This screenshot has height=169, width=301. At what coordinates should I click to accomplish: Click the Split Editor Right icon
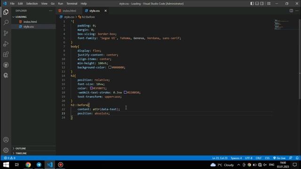291,11
